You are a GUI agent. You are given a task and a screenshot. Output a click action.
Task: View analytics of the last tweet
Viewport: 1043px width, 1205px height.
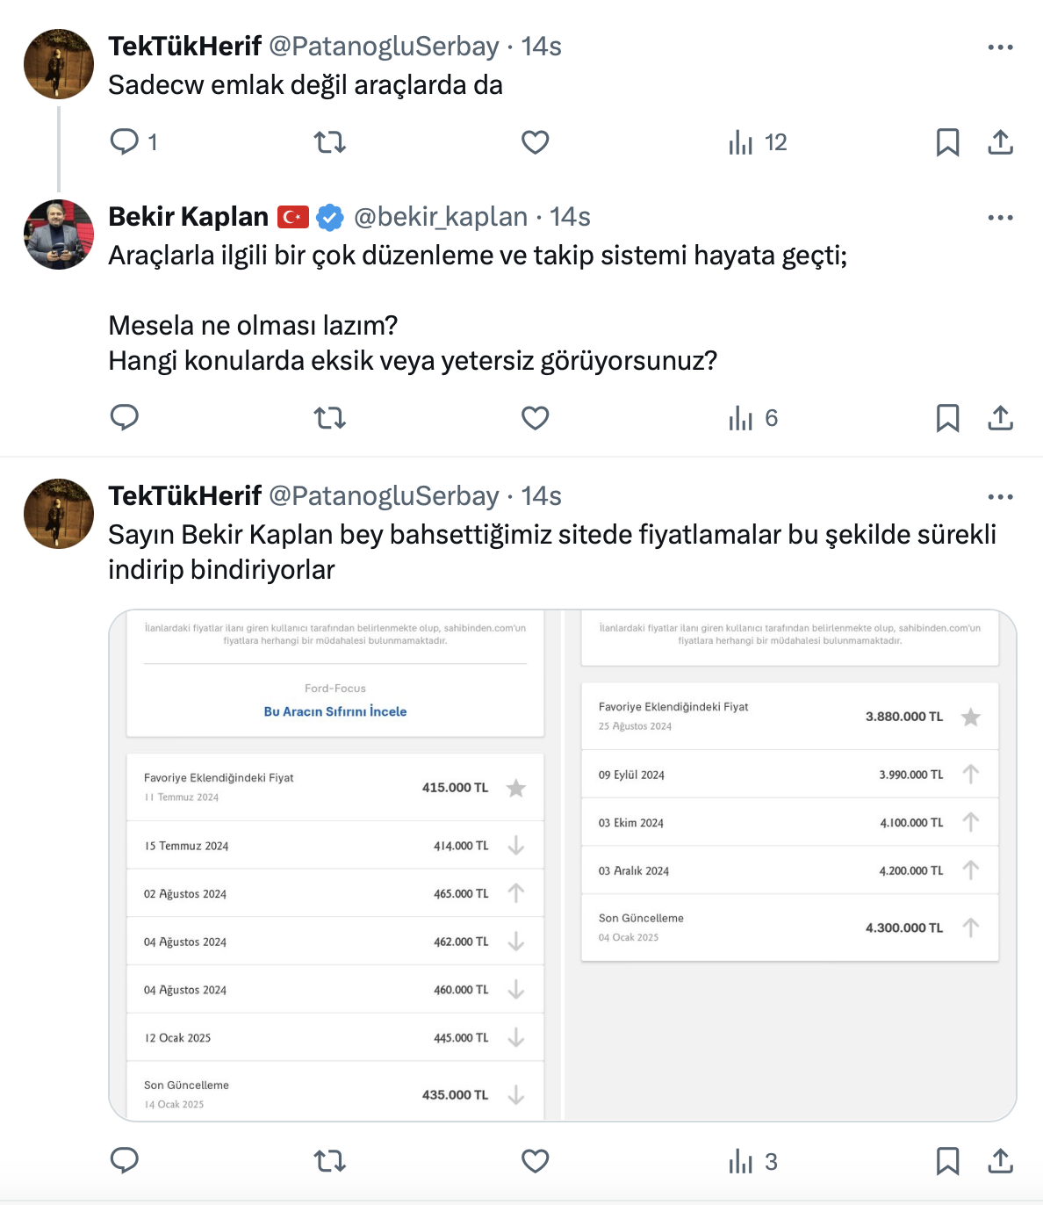(752, 1161)
